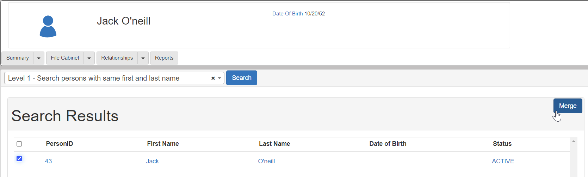Open the Reports tab

click(164, 58)
